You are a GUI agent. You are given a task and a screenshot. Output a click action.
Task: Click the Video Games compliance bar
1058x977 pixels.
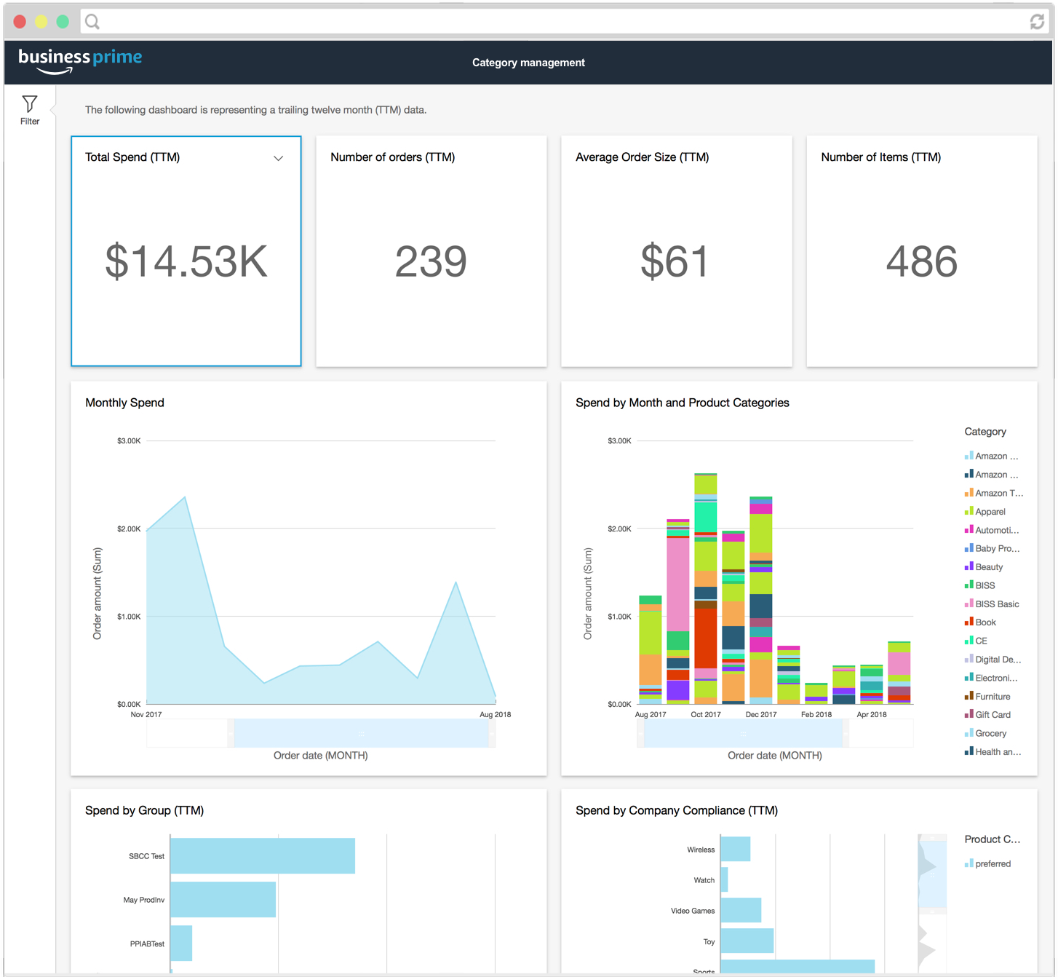coord(741,910)
